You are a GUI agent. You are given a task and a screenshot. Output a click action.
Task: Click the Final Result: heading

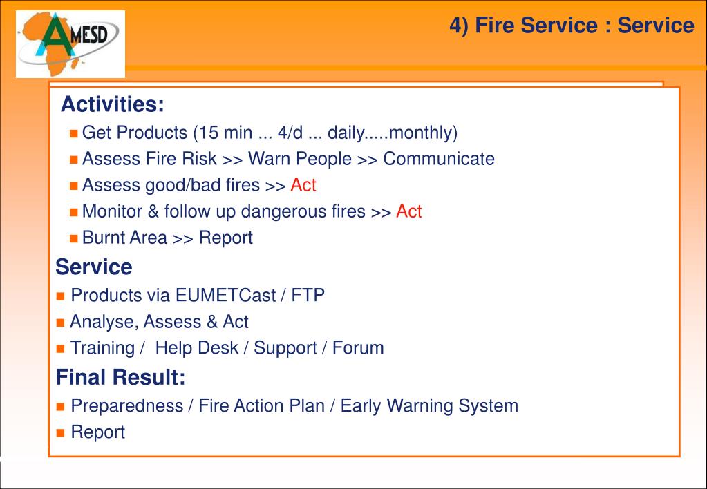120,377
